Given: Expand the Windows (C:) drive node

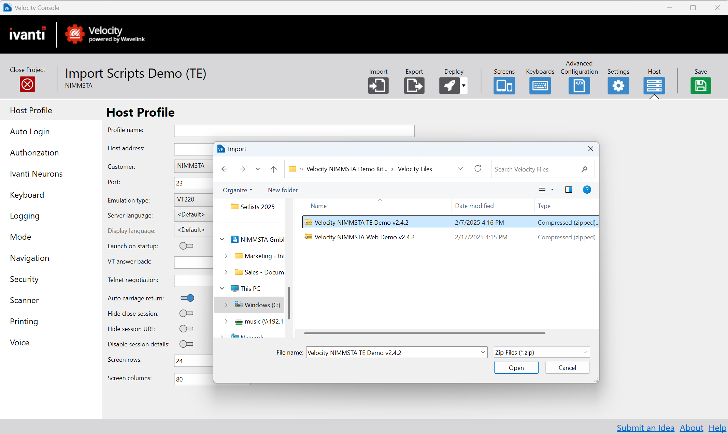Looking at the screenshot, I should 226,305.
